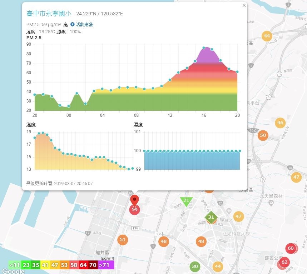Select the orange circle marker showing 51
This screenshot has width=307, height=274.
[123, 240]
